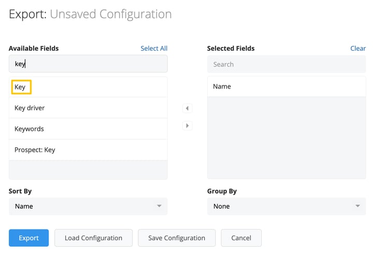Click the right arrow to add field
376x259 pixels.
click(x=187, y=126)
